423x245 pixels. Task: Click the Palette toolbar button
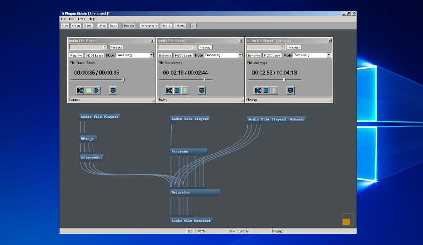point(180,25)
